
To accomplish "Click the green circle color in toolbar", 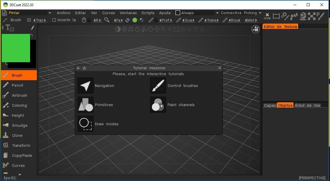I will 135,20.
